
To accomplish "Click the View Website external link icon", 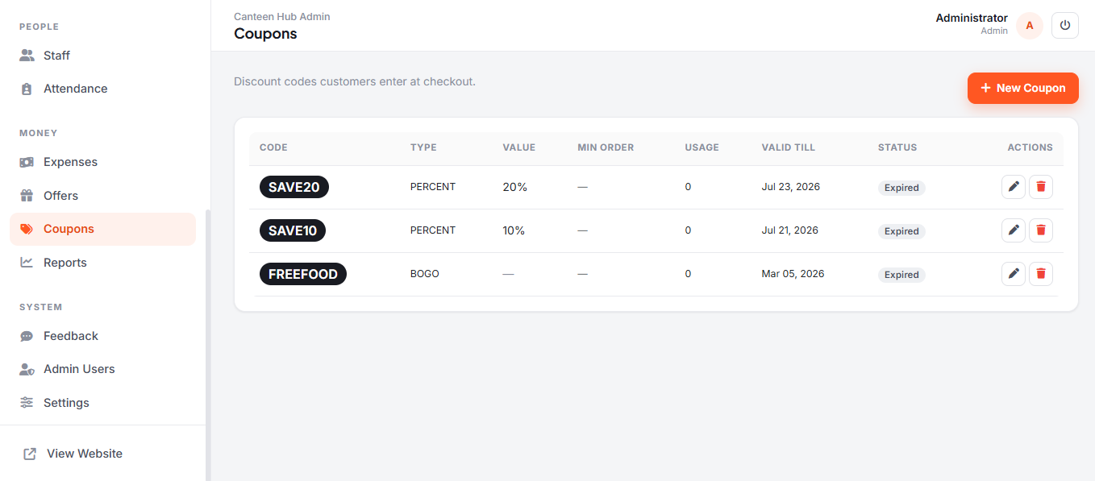I will point(30,454).
